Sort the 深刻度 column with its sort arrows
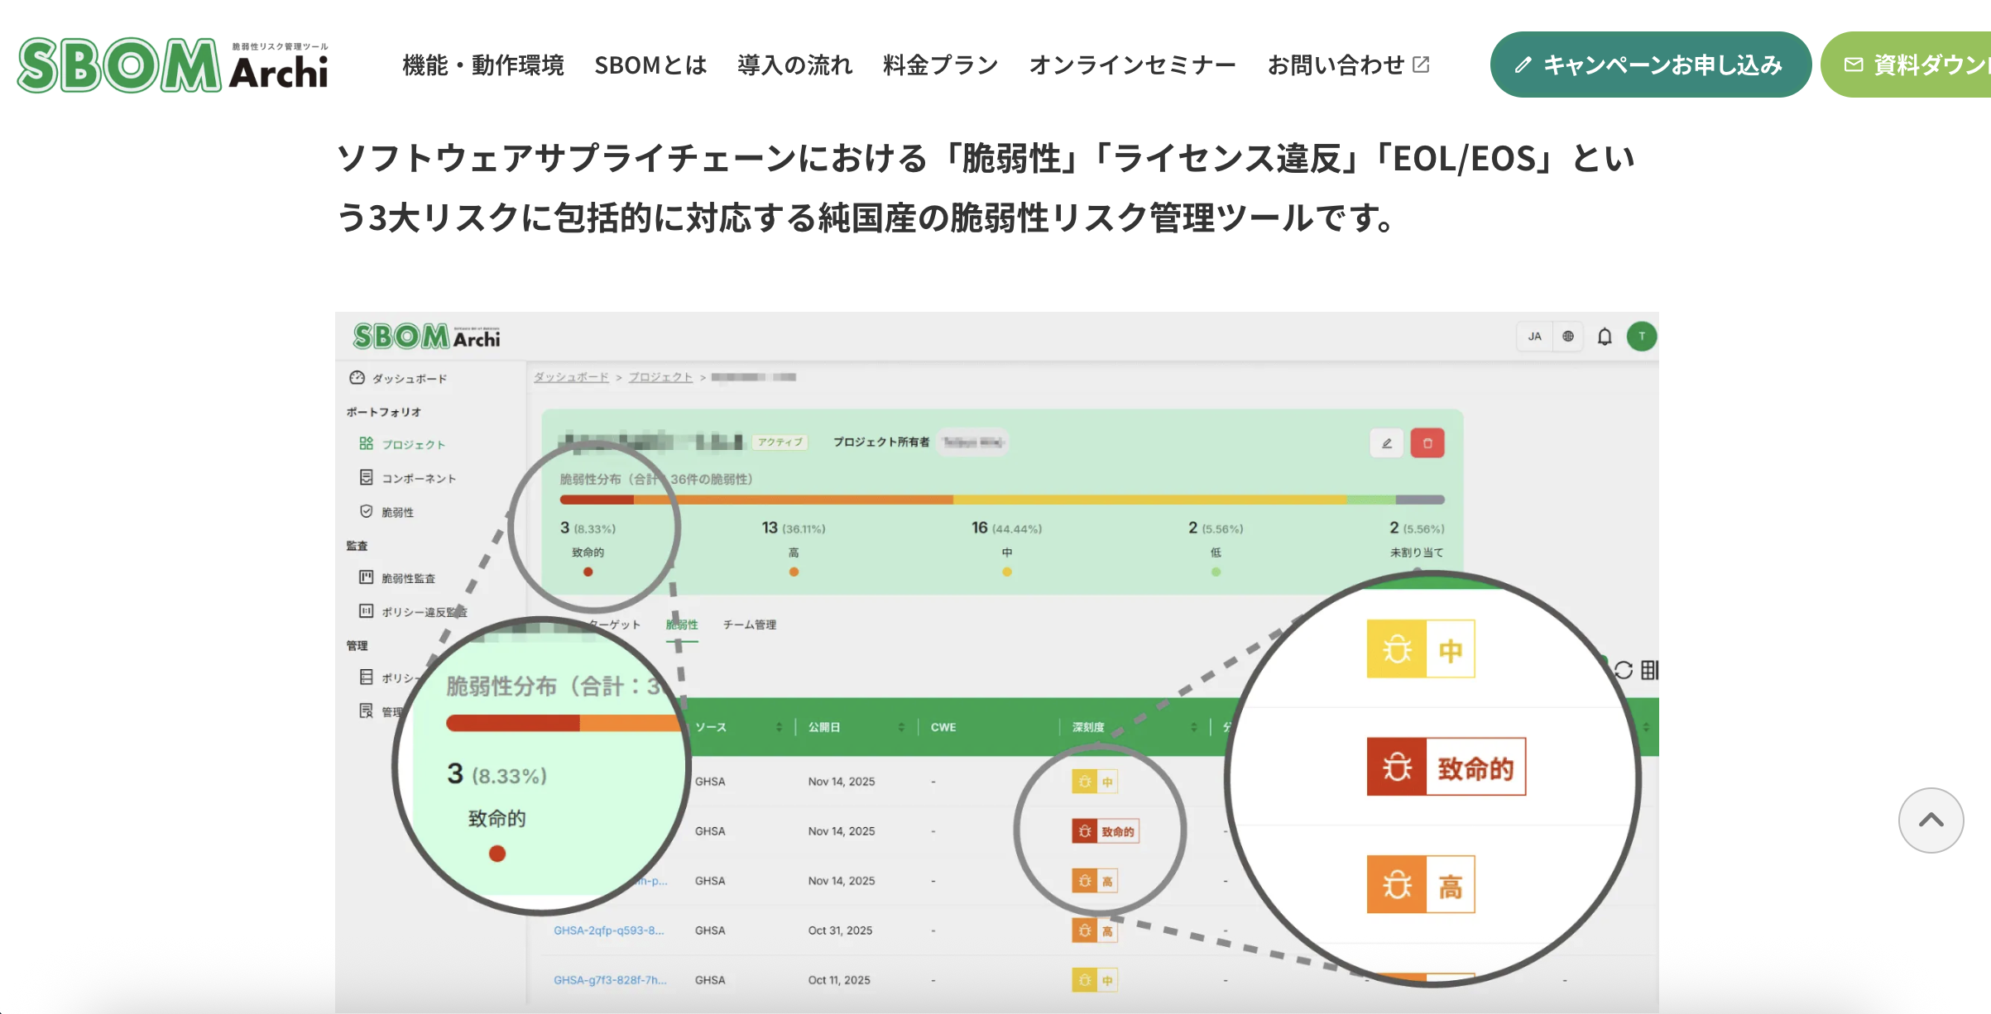The image size is (1991, 1014). 1194,727
